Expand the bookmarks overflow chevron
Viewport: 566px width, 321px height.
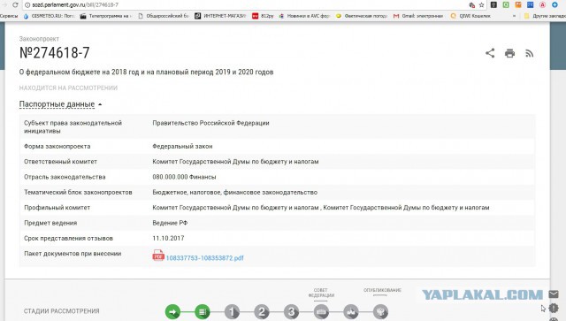[515, 16]
